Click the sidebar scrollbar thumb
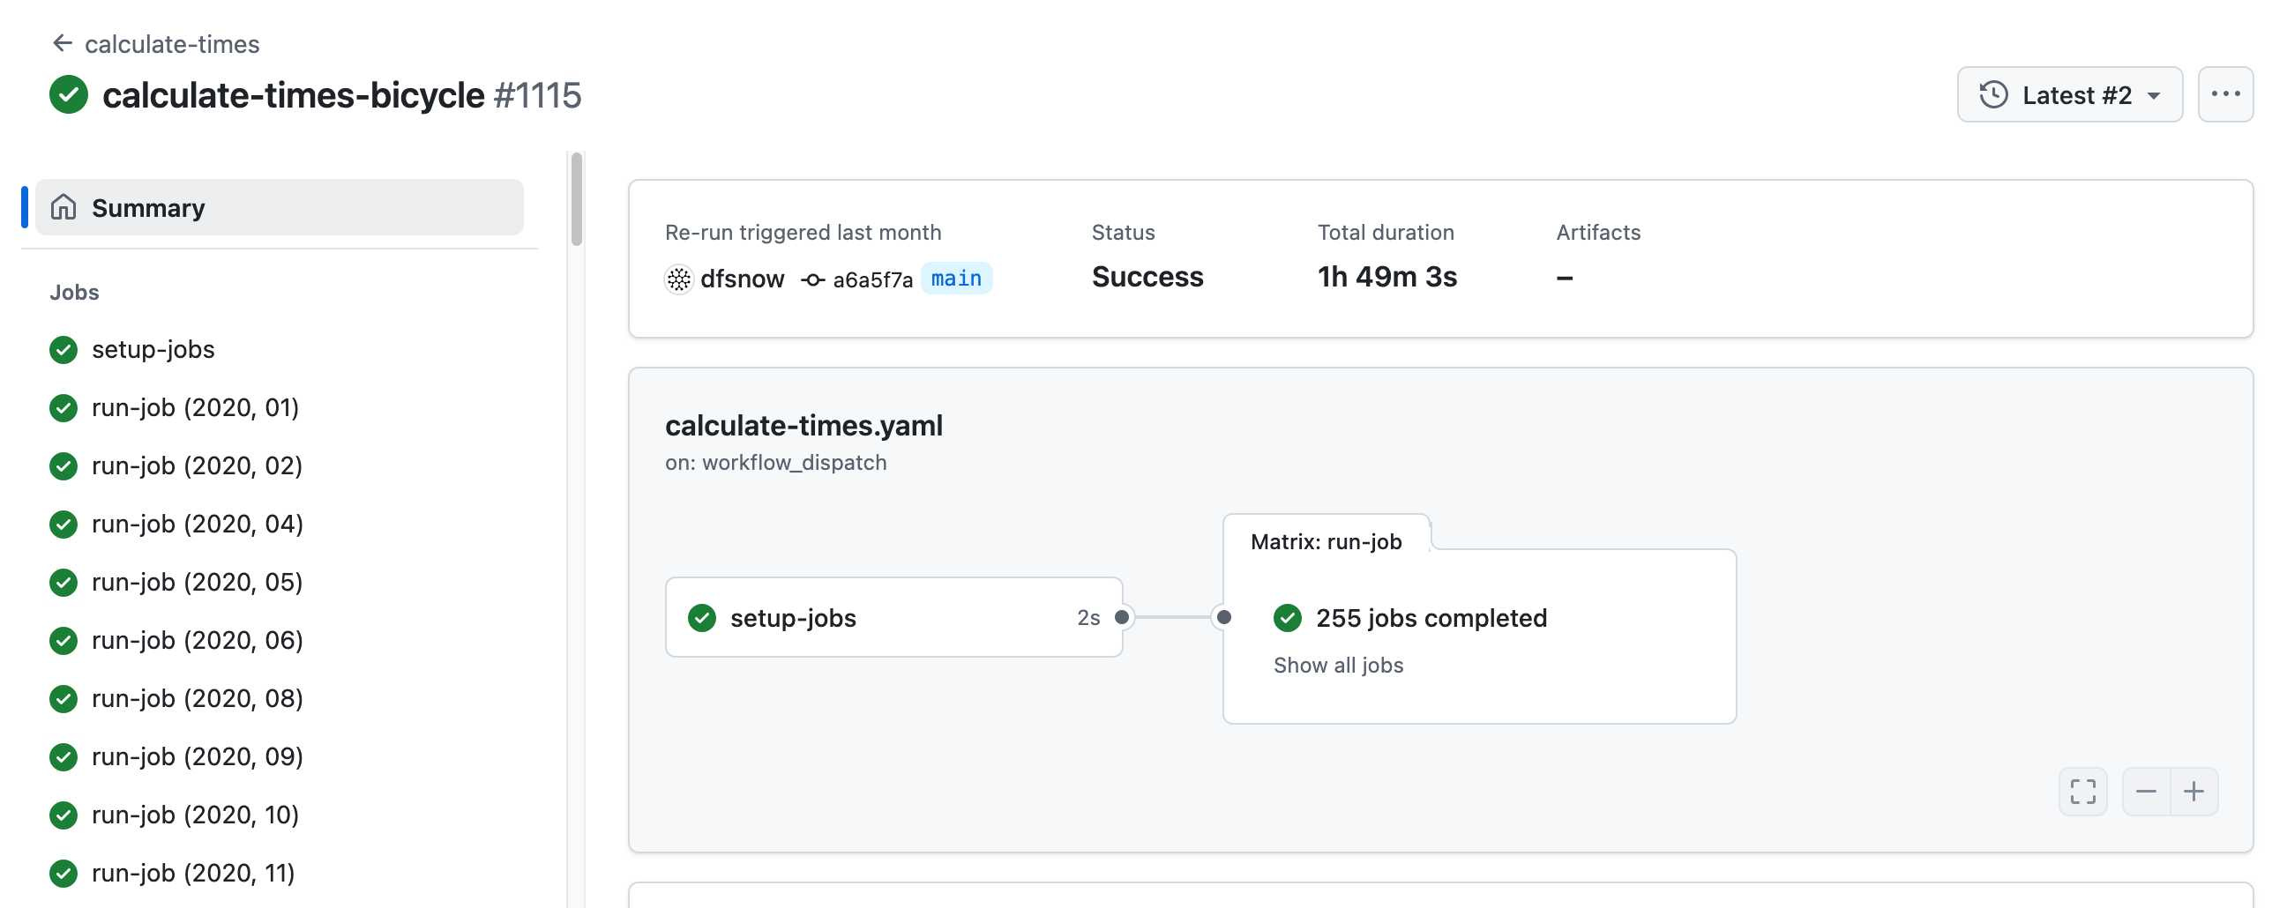The image size is (2272, 908). (x=577, y=199)
